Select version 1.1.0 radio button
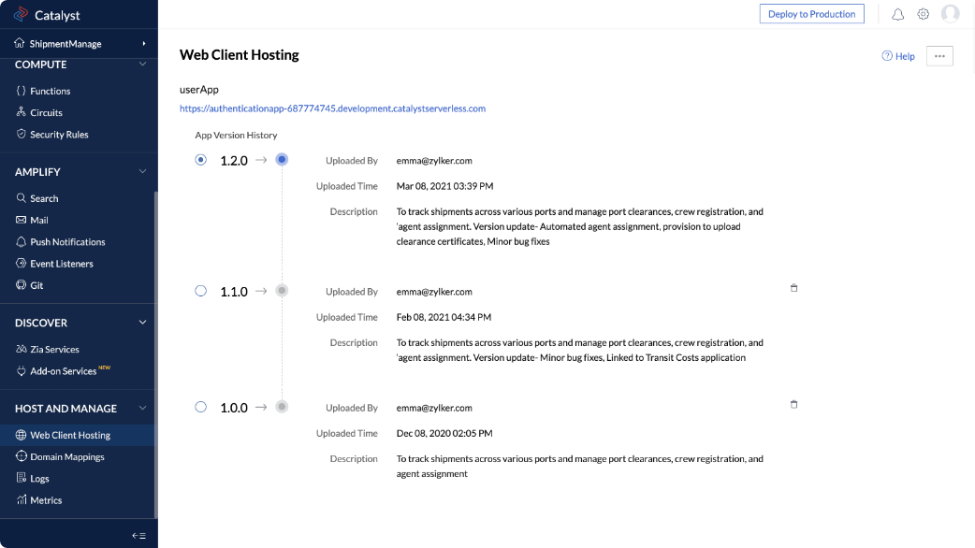 click(x=201, y=291)
